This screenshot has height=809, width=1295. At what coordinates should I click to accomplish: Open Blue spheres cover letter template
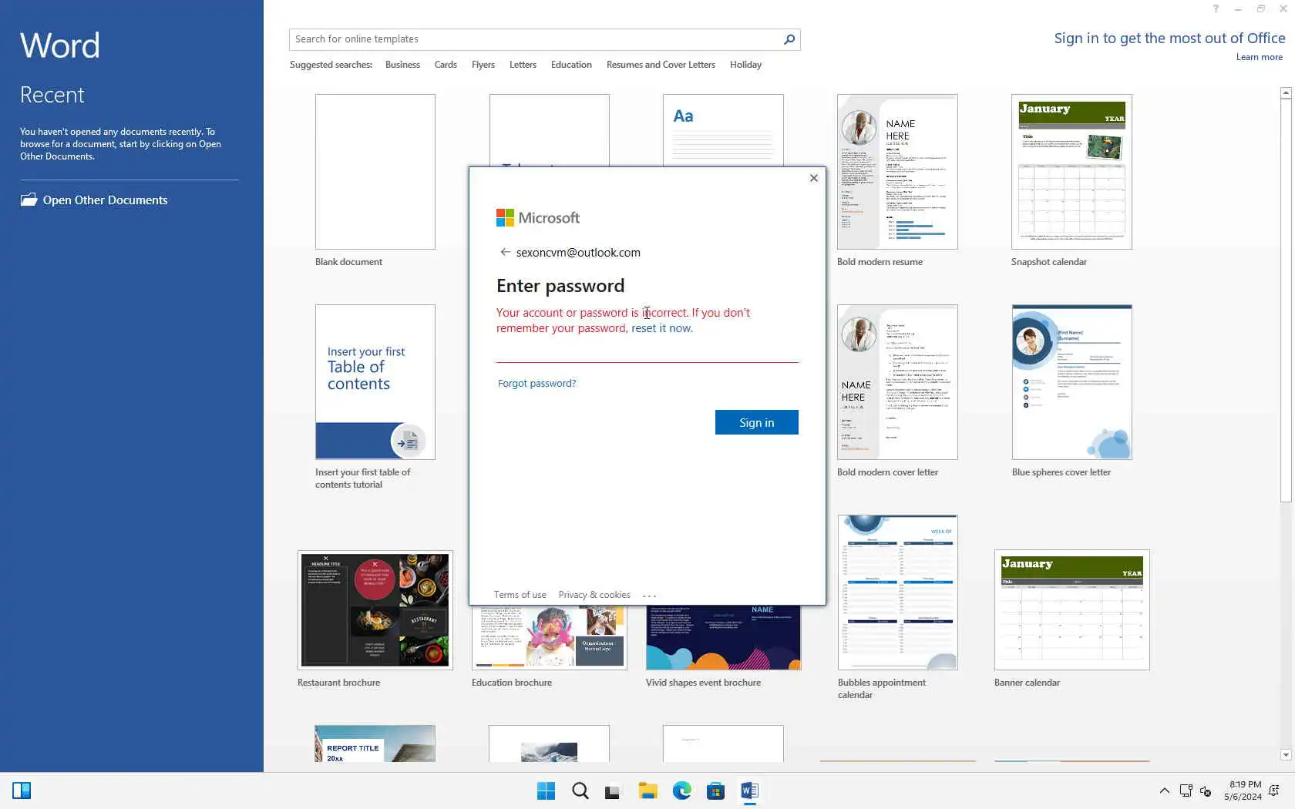1071,382
